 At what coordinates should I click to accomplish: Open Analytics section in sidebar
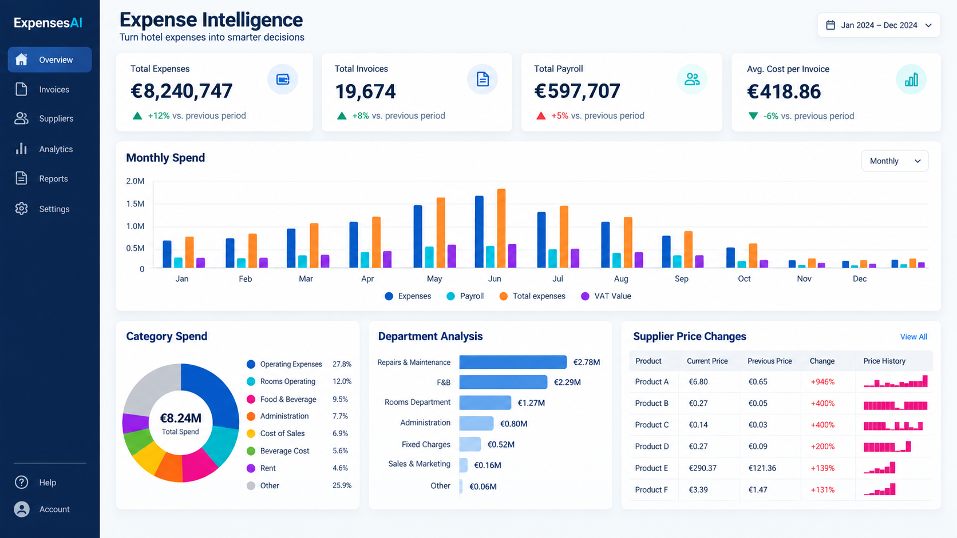56,149
